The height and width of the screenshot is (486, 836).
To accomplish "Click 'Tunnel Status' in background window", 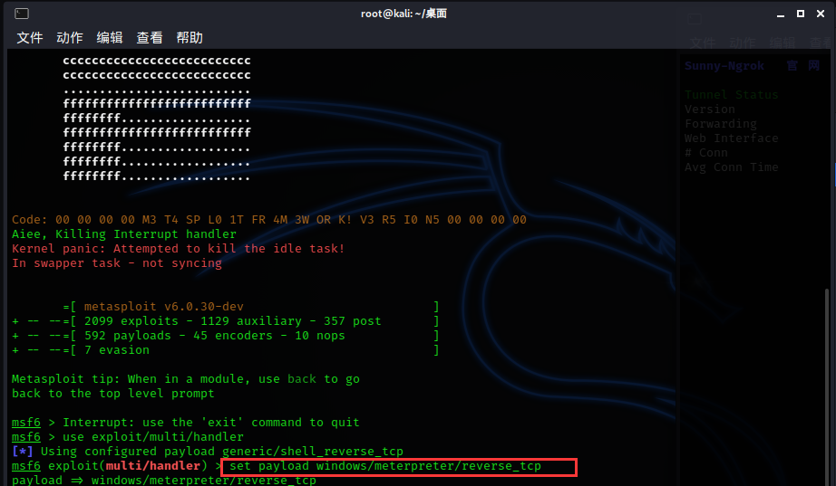I will tap(731, 95).
